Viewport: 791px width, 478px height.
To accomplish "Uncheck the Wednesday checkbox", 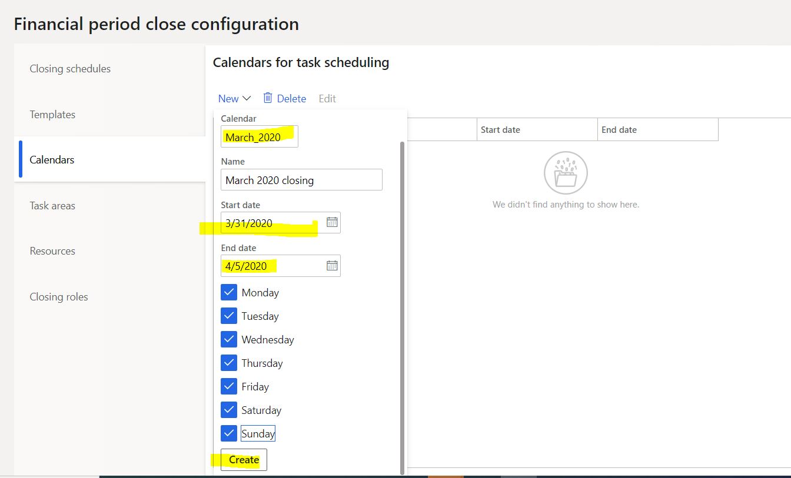I will (229, 339).
